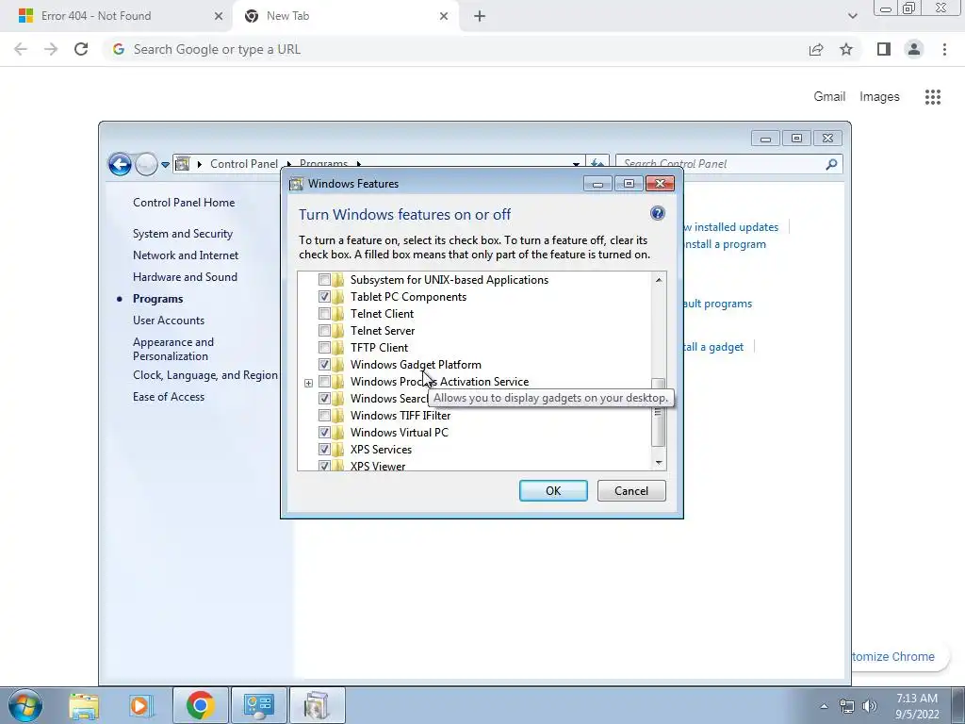Click the chevron after Programs breadcrumb

[358, 164]
